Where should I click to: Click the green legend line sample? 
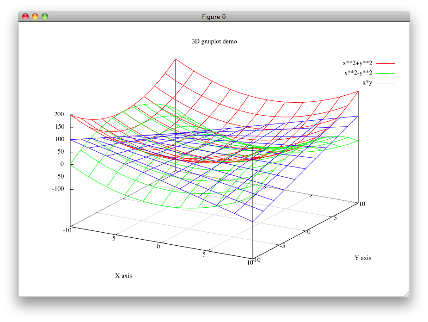point(385,73)
